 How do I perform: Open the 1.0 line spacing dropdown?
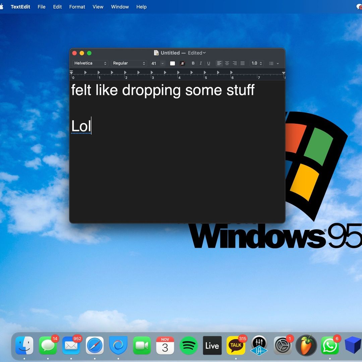point(257,63)
